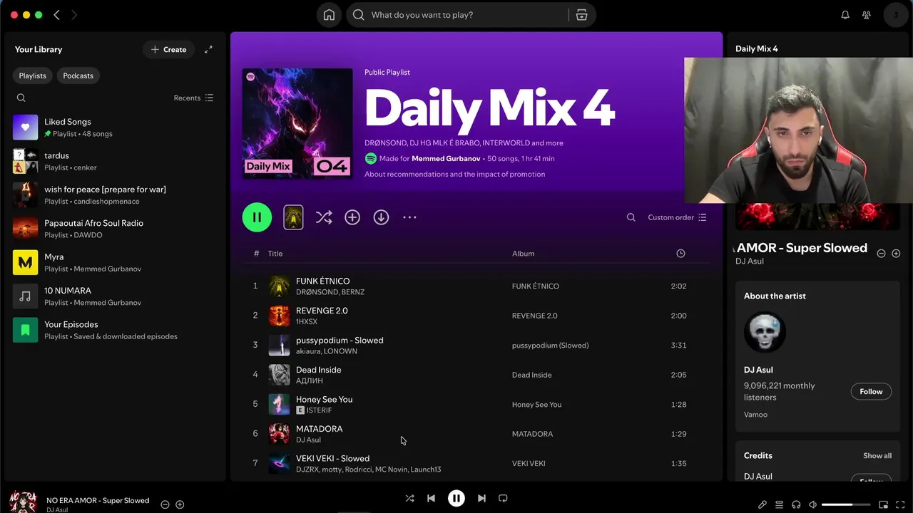913x513 pixels.
Task: Open the playlist cover preview thumbnail
Action: click(x=293, y=217)
